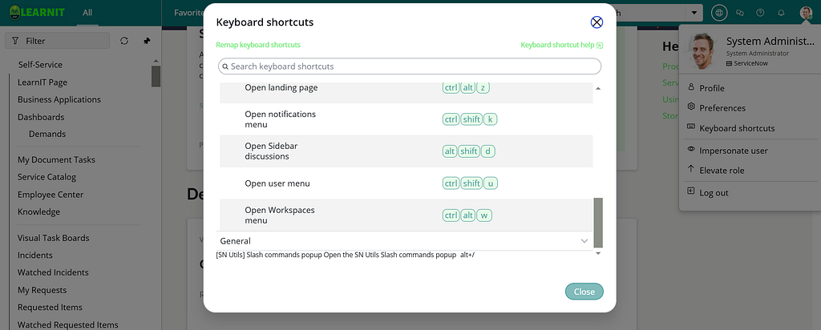Select the All navigation tab
Viewport: 821px width, 330px height.
[87, 13]
